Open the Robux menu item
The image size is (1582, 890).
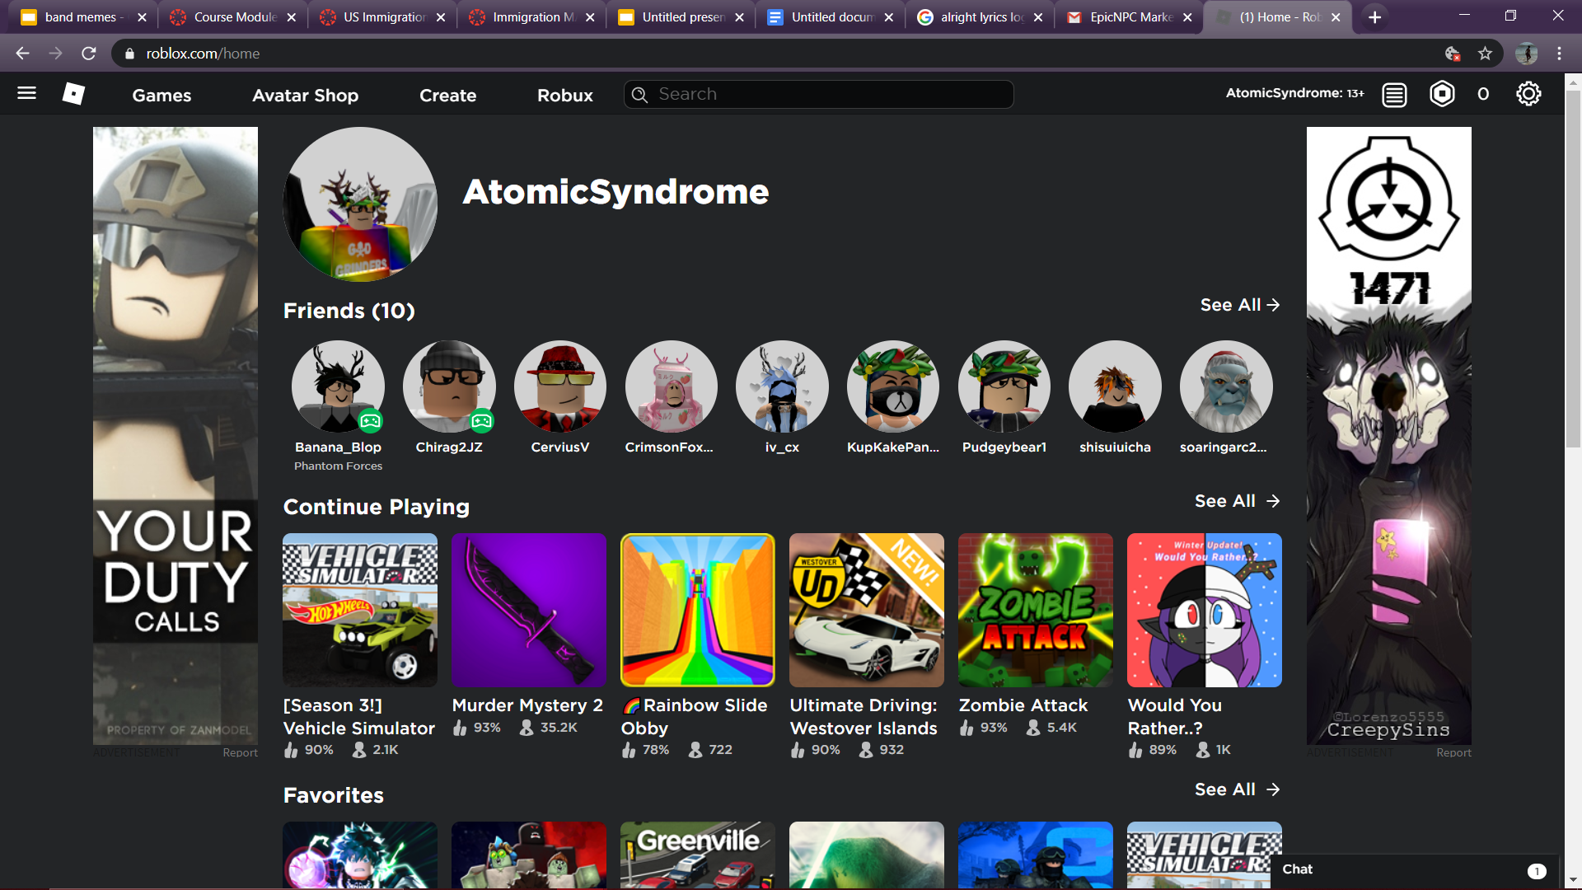[x=564, y=95]
